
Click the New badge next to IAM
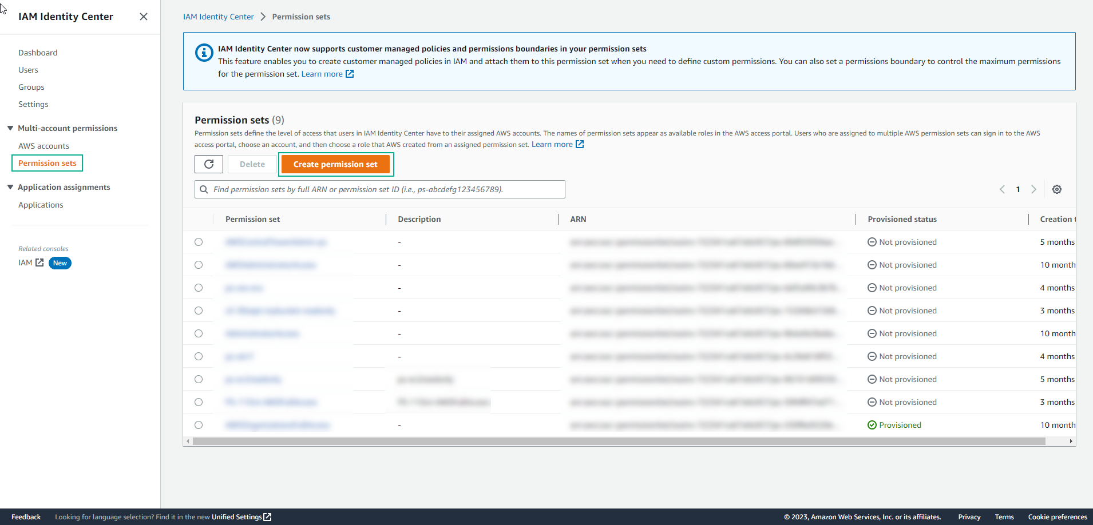60,263
